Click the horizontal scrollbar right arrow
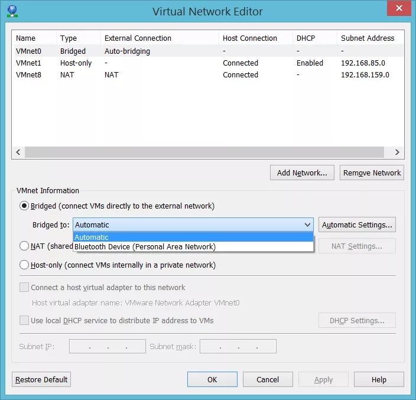 click(397, 152)
